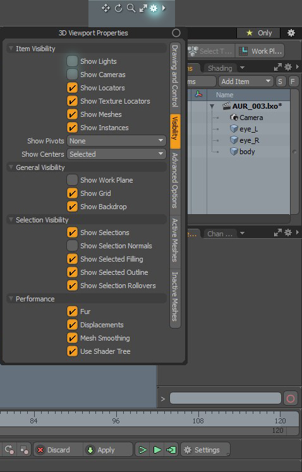The height and width of the screenshot is (472, 302).
Task: Click the body mesh cube icon
Action: (x=234, y=152)
